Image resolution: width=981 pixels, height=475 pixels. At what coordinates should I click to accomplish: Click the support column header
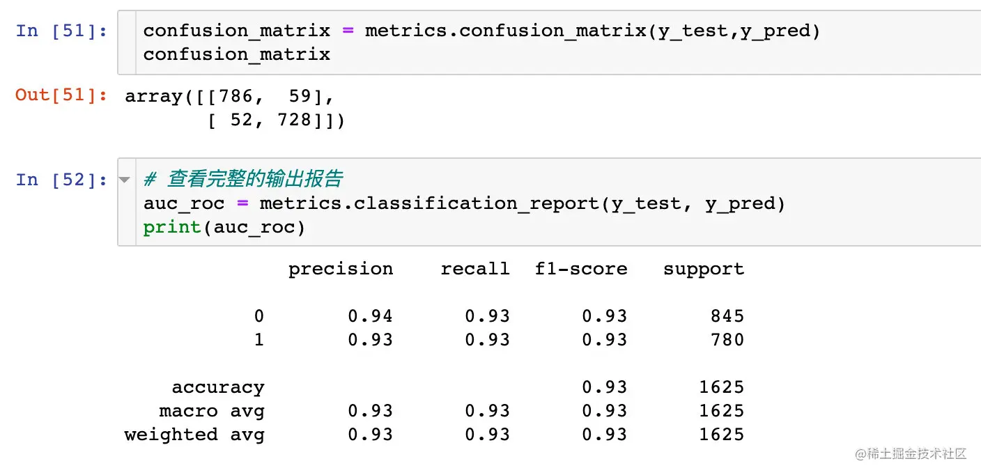click(704, 269)
